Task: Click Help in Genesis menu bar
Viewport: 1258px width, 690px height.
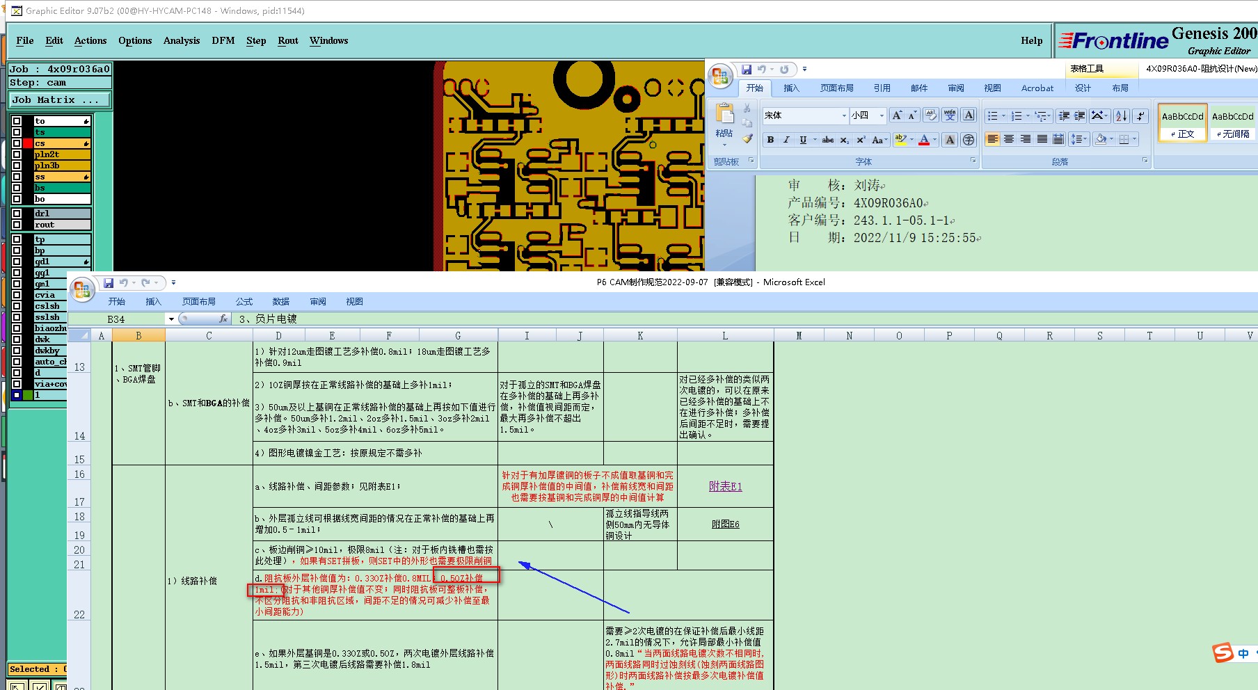Action: (x=1032, y=40)
